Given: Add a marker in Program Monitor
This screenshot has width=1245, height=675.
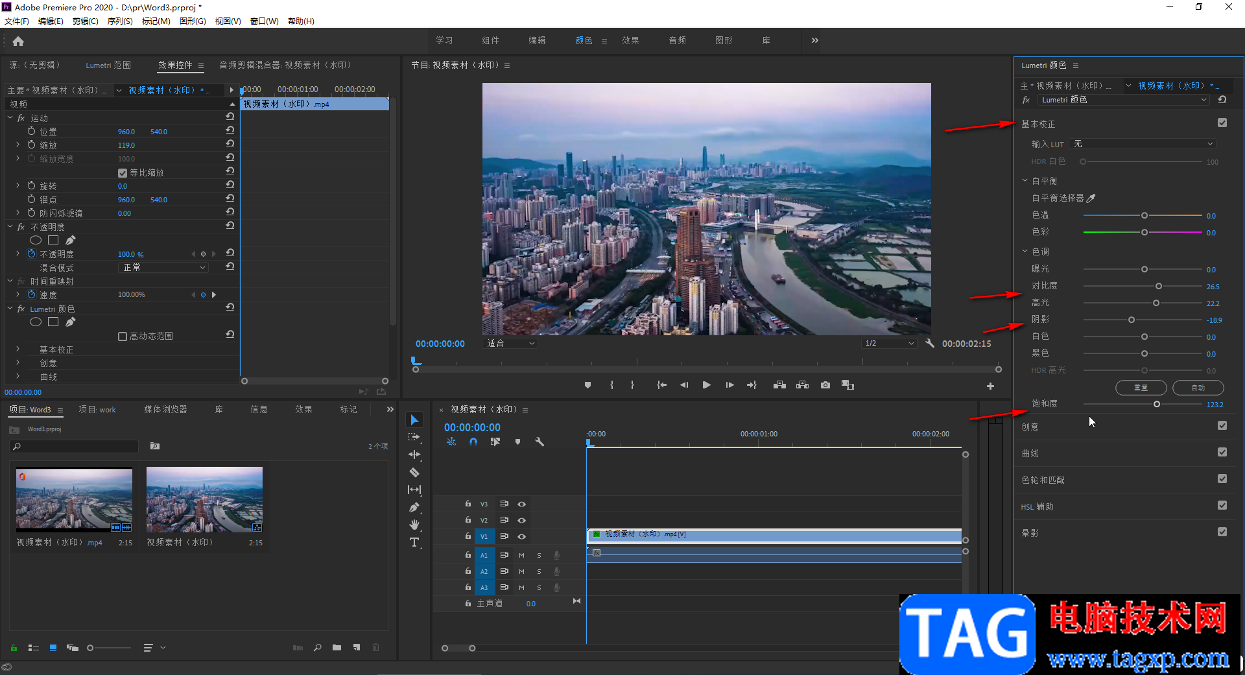Looking at the screenshot, I should coord(587,385).
